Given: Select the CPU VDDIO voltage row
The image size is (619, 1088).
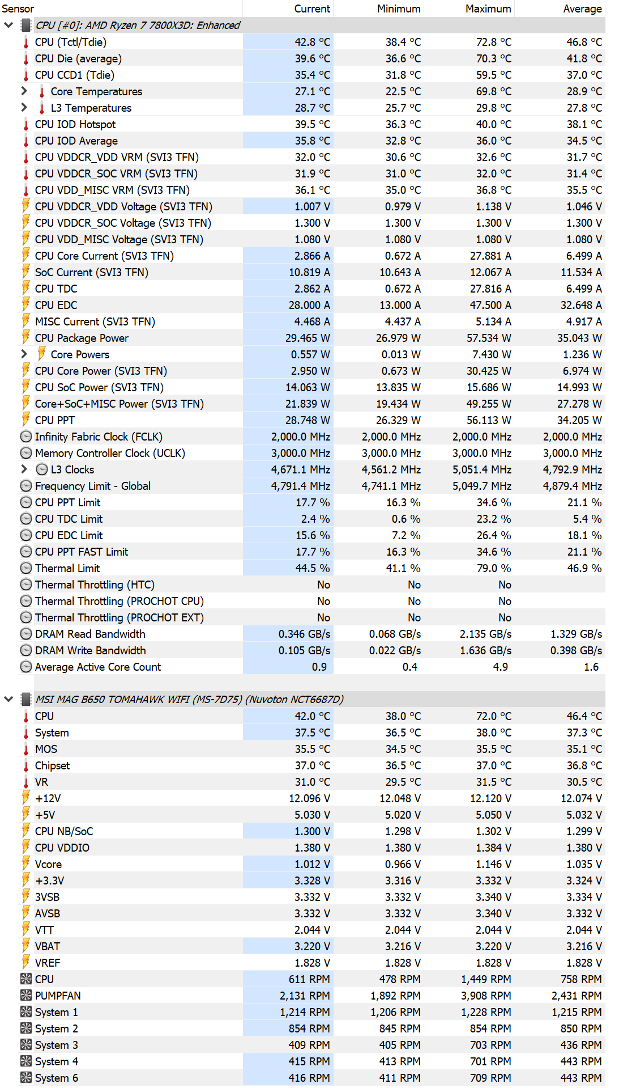Looking at the screenshot, I should pyautogui.click(x=302, y=848).
